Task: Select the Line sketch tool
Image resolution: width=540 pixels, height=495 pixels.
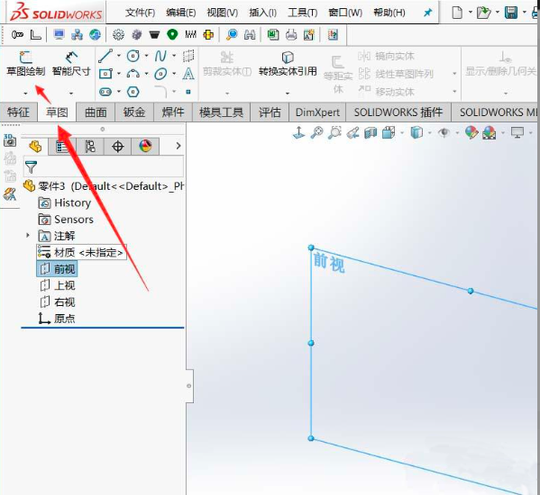Action: pos(105,56)
